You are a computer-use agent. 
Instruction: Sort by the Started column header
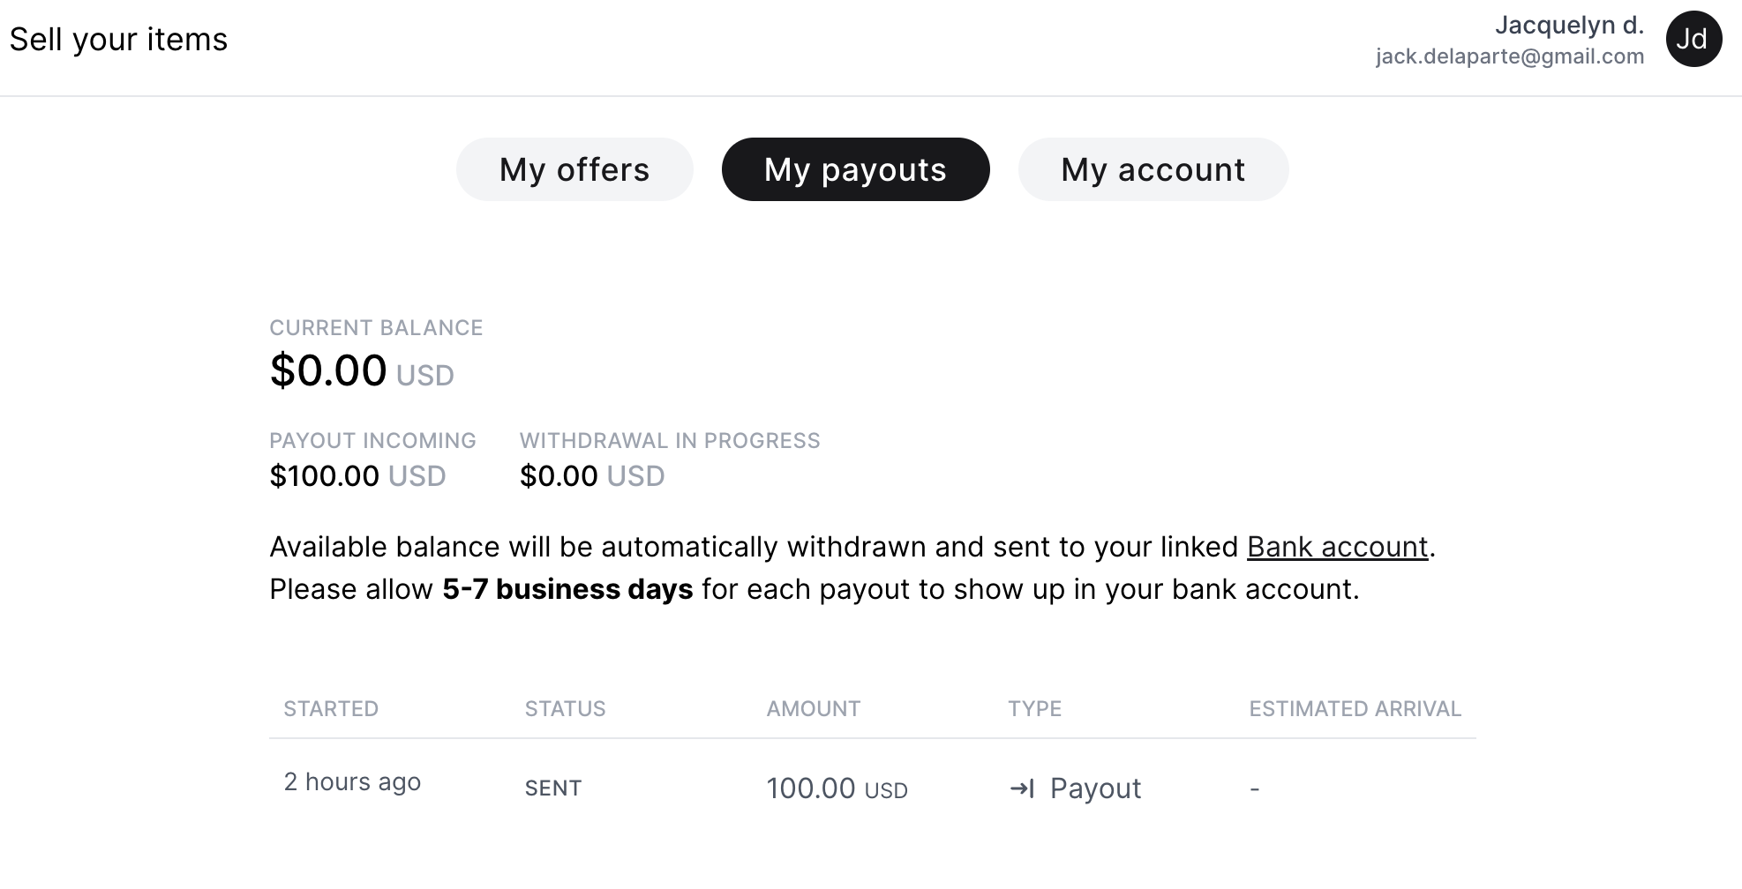click(x=331, y=709)
